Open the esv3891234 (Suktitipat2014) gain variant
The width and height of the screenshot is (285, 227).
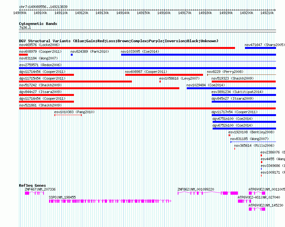(244, 95)
